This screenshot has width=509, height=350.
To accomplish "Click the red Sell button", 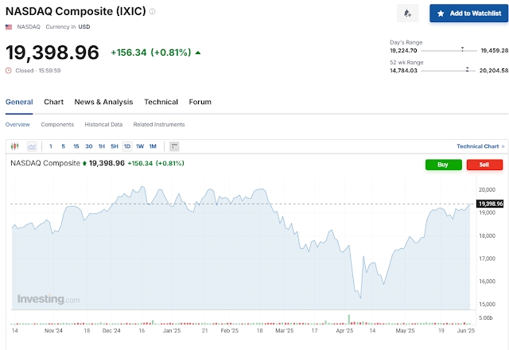I will click(484, 165).
